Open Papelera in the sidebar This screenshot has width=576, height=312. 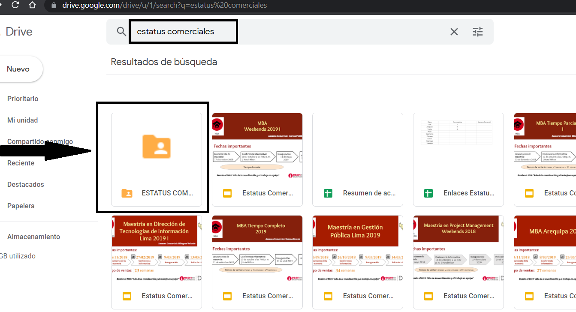click(21, 206)
